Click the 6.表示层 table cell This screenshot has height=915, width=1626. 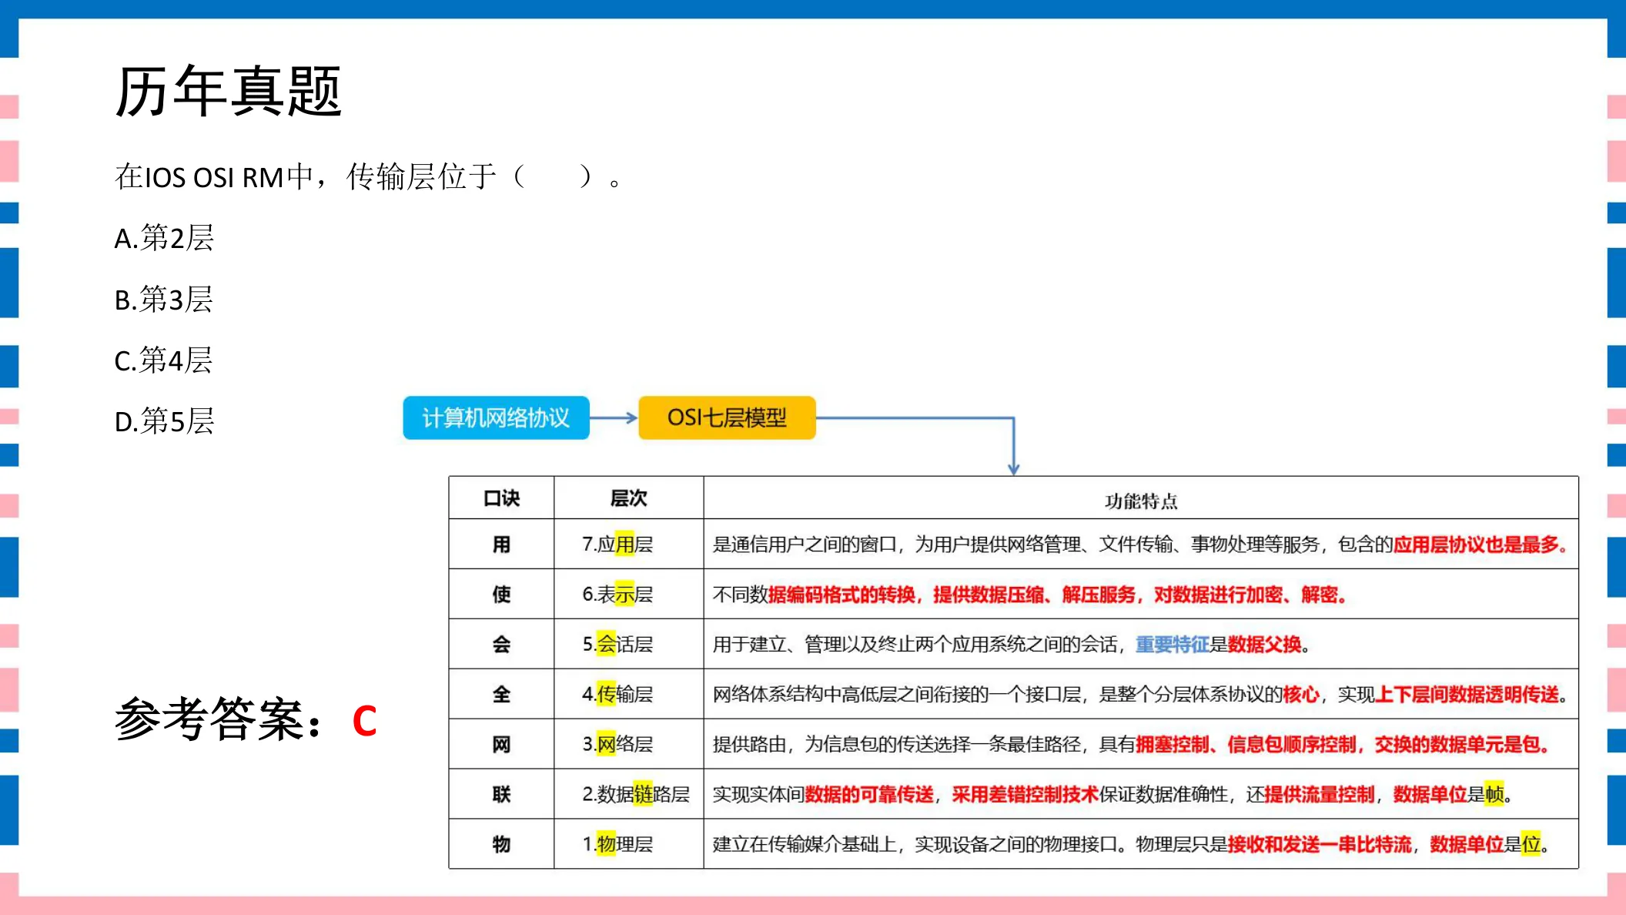tap(628, 594)
